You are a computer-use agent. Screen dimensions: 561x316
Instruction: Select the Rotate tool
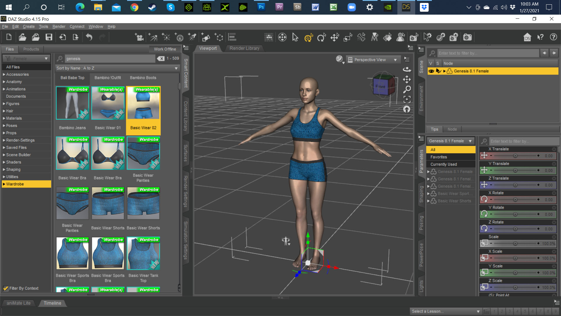tap(321, 37)
